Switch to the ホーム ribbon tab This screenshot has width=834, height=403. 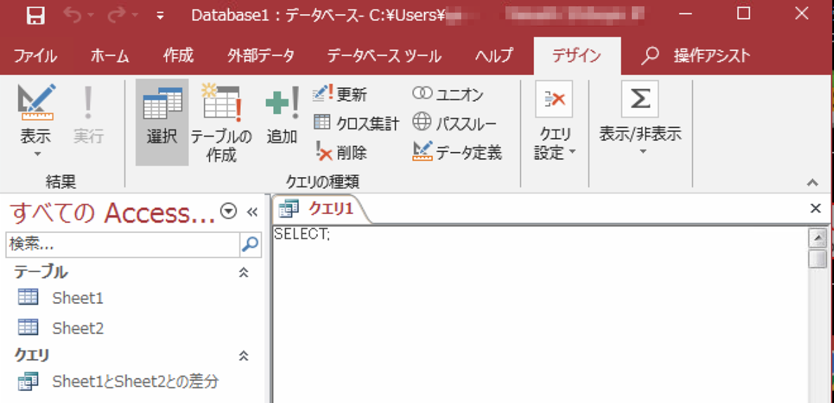(110, 55)
